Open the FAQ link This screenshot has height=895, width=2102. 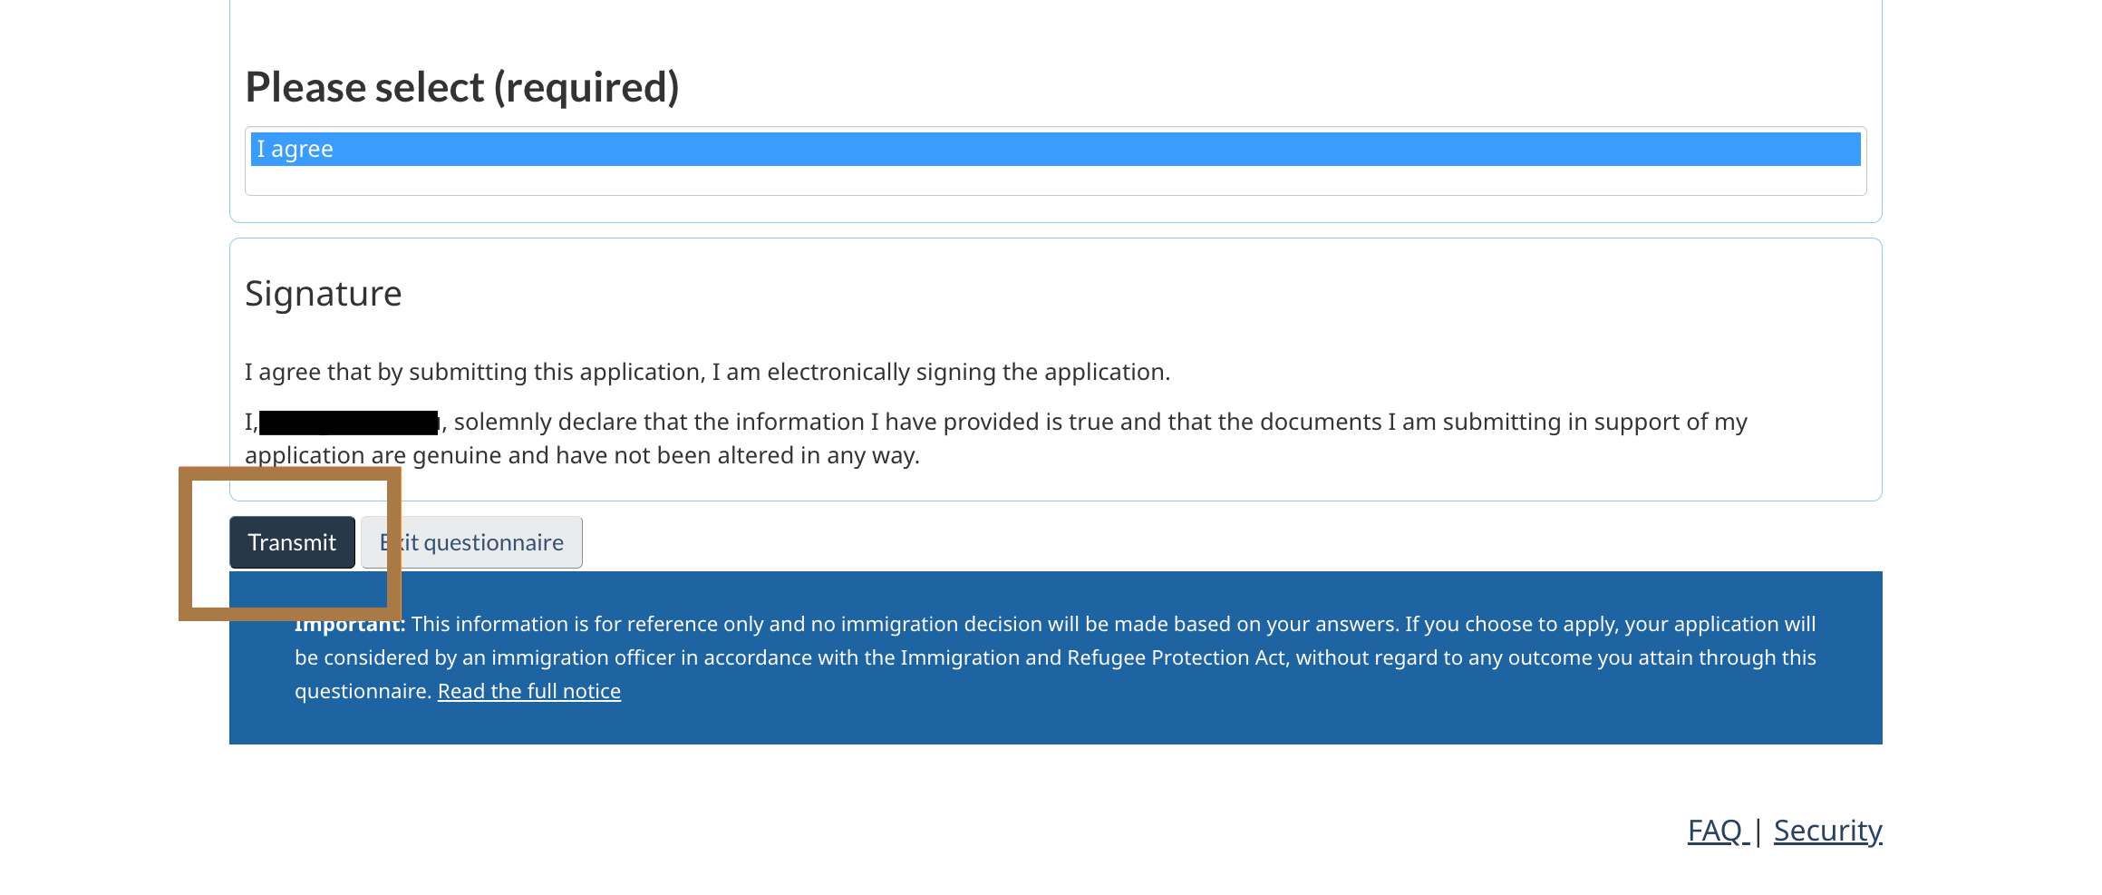(x=1717, y=831)
